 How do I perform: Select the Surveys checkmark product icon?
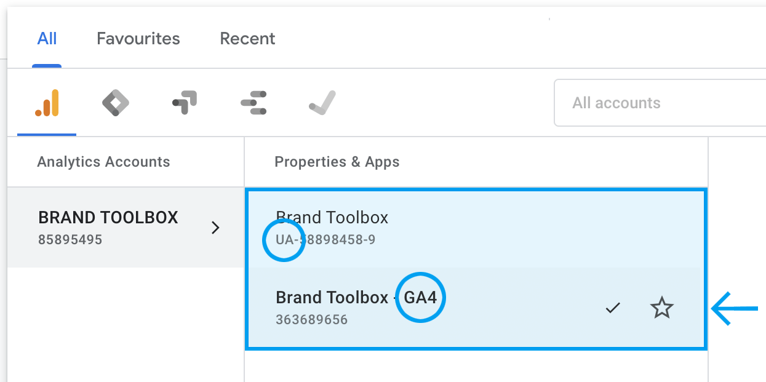coord(322,103)
